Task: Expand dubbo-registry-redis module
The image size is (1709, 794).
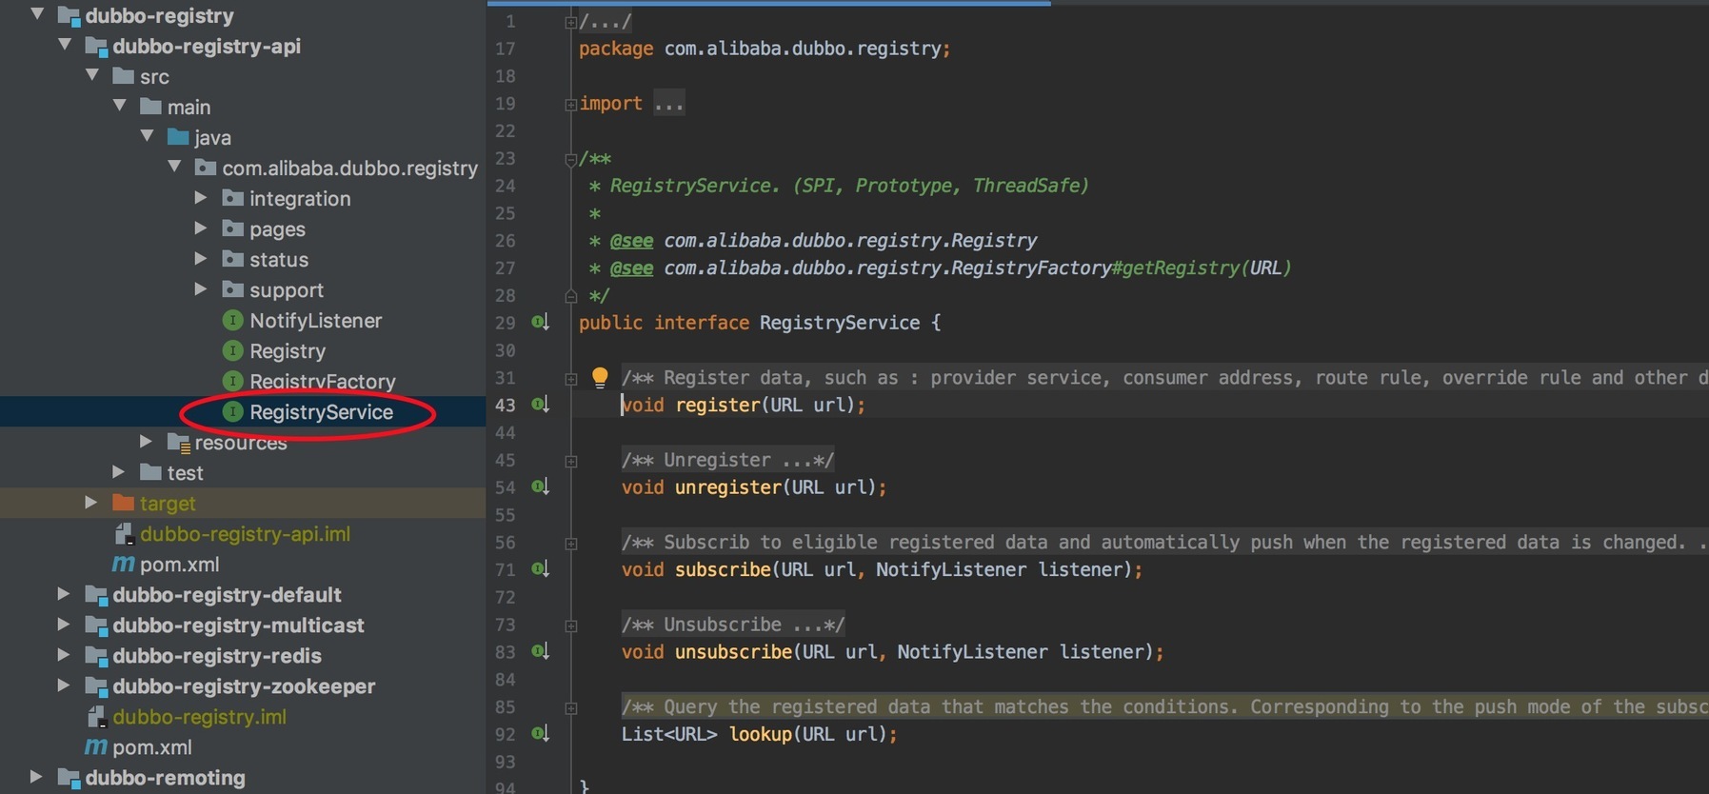Action: [x=63, y=654]
